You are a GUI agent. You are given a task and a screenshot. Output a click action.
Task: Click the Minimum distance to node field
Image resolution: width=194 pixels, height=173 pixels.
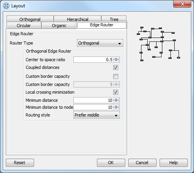point(93,107)
